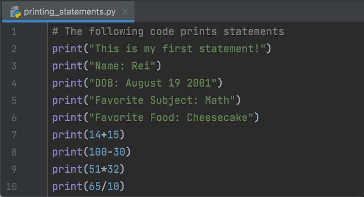Click line number 3 in the gutter
Viewport: 364px width, 197px height.
coord(13,66)
